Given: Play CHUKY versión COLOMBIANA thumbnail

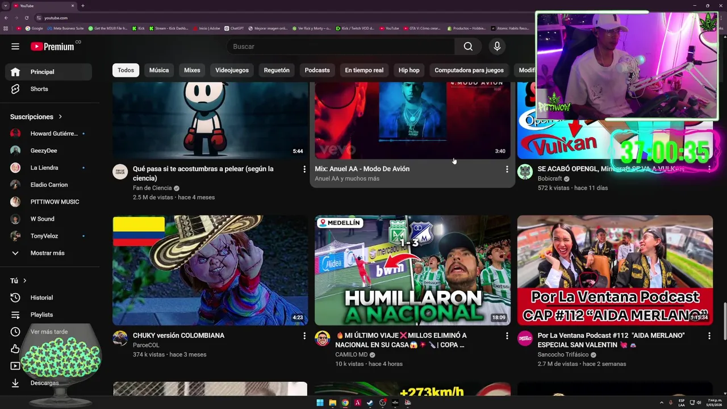Looking at the screenshot, I should [210, 270].
